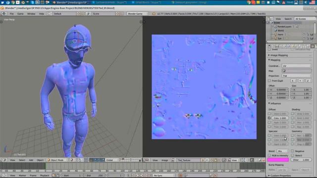
Task: Click the auto keyframe record button
Action: click(x=180, y=176)
